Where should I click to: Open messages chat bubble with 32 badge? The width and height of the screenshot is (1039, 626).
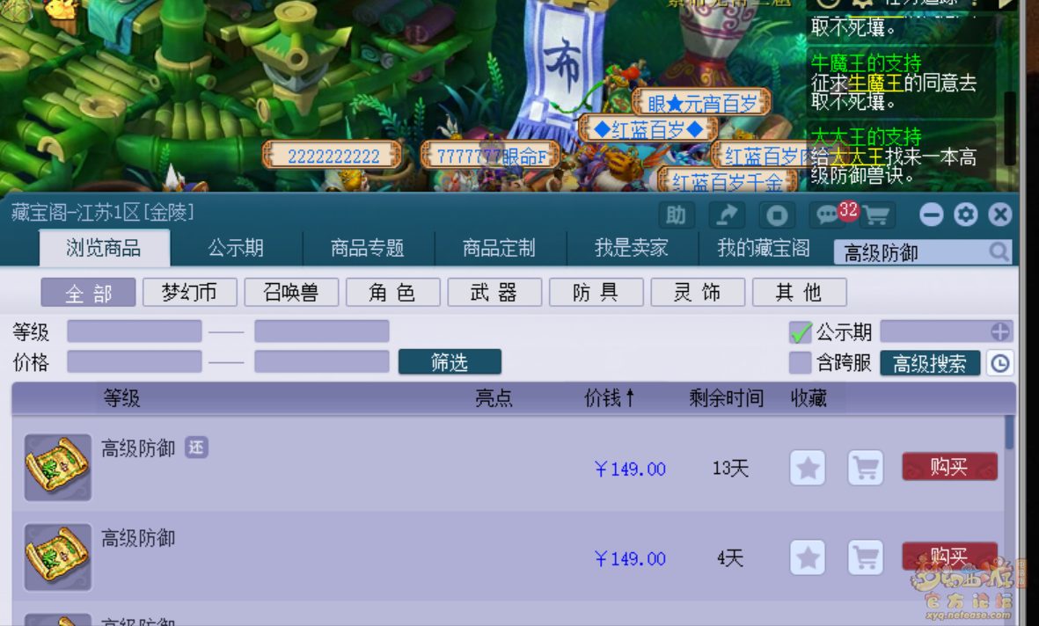coord(828,214)
